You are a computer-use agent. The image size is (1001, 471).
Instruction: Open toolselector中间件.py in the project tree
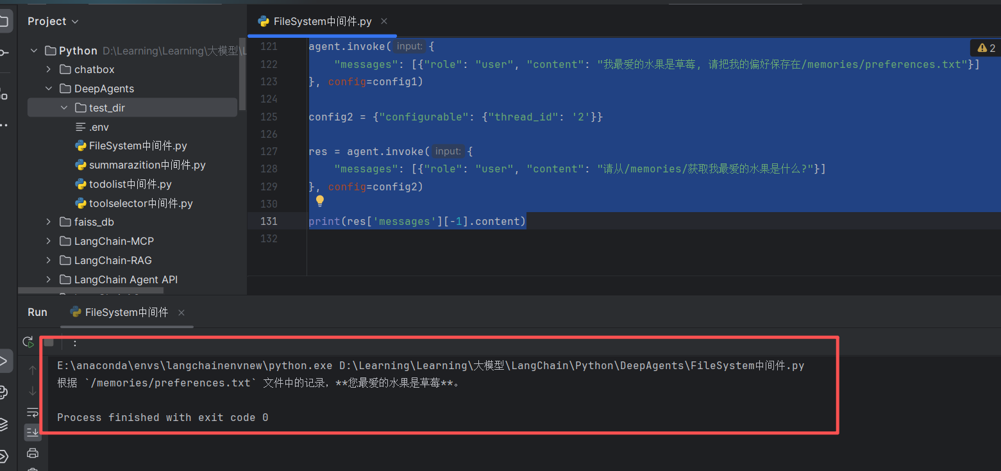(x=141, y=203)
